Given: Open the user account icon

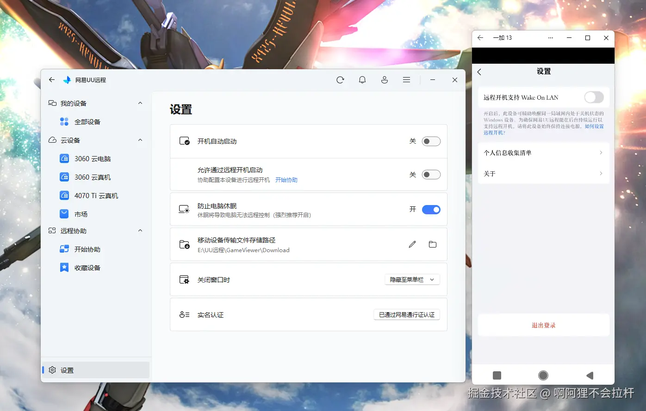Looking at the screenshot, I should 385,80.
